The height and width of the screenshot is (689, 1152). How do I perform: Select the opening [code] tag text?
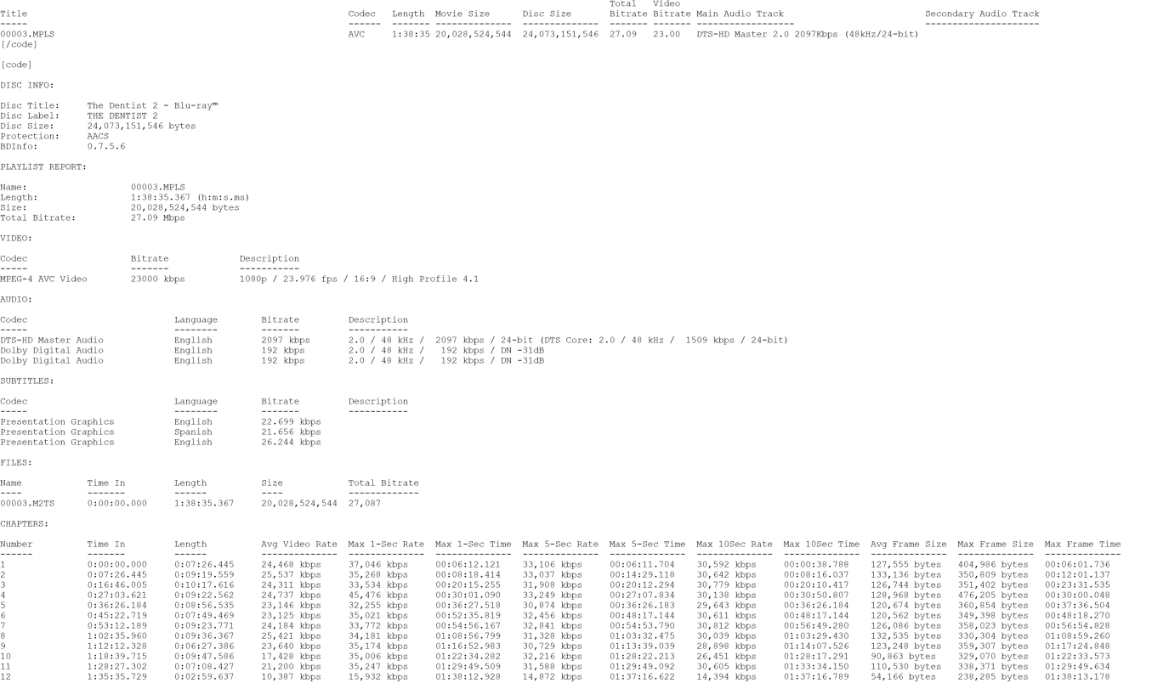coord(16,65)
